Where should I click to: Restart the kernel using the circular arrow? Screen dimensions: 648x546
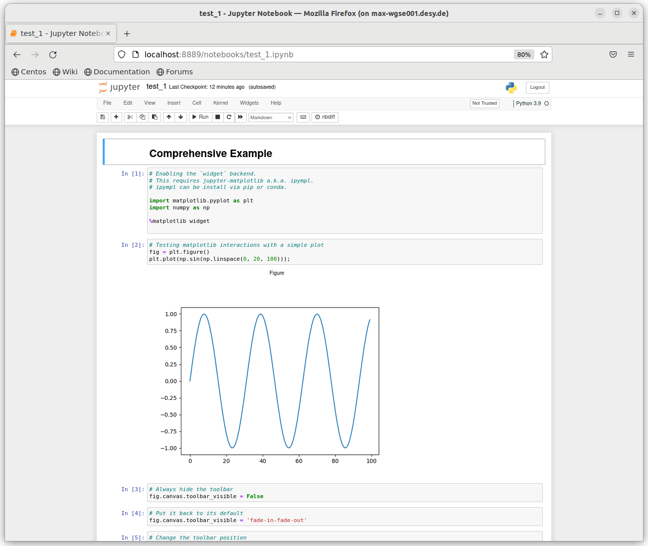click(x=229, y=117)
